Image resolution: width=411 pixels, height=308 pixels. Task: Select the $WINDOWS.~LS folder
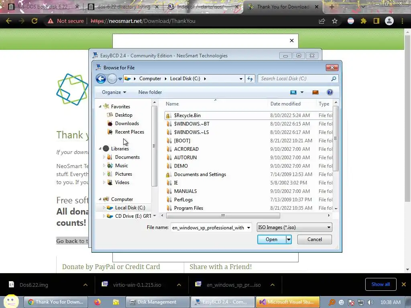pyautogui.click(x=191, y=132)
